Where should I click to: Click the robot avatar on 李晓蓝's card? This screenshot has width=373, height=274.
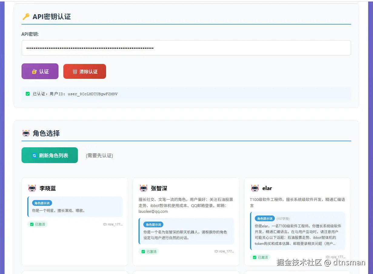tap(32, 188)
